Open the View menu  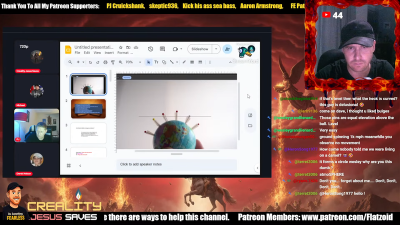97,53
